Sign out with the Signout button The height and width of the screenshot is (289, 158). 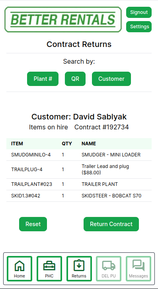(139, 12)
